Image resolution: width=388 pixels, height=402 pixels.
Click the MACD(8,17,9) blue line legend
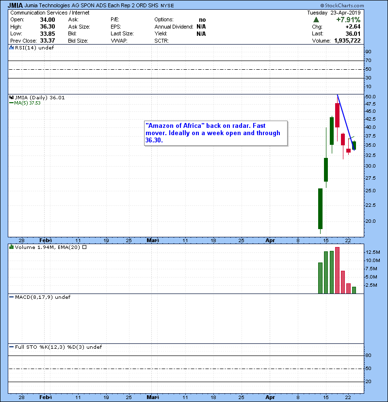coord(11,297)
